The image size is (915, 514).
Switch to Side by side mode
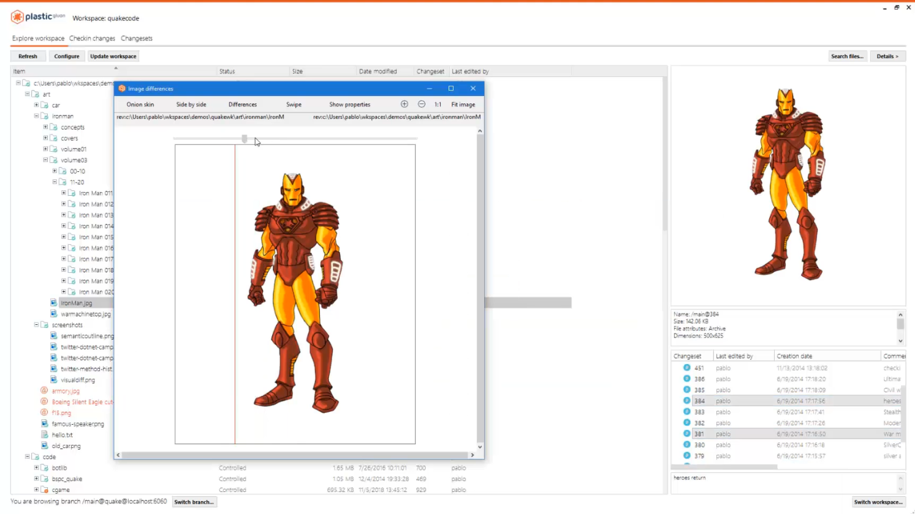[191, 105]
